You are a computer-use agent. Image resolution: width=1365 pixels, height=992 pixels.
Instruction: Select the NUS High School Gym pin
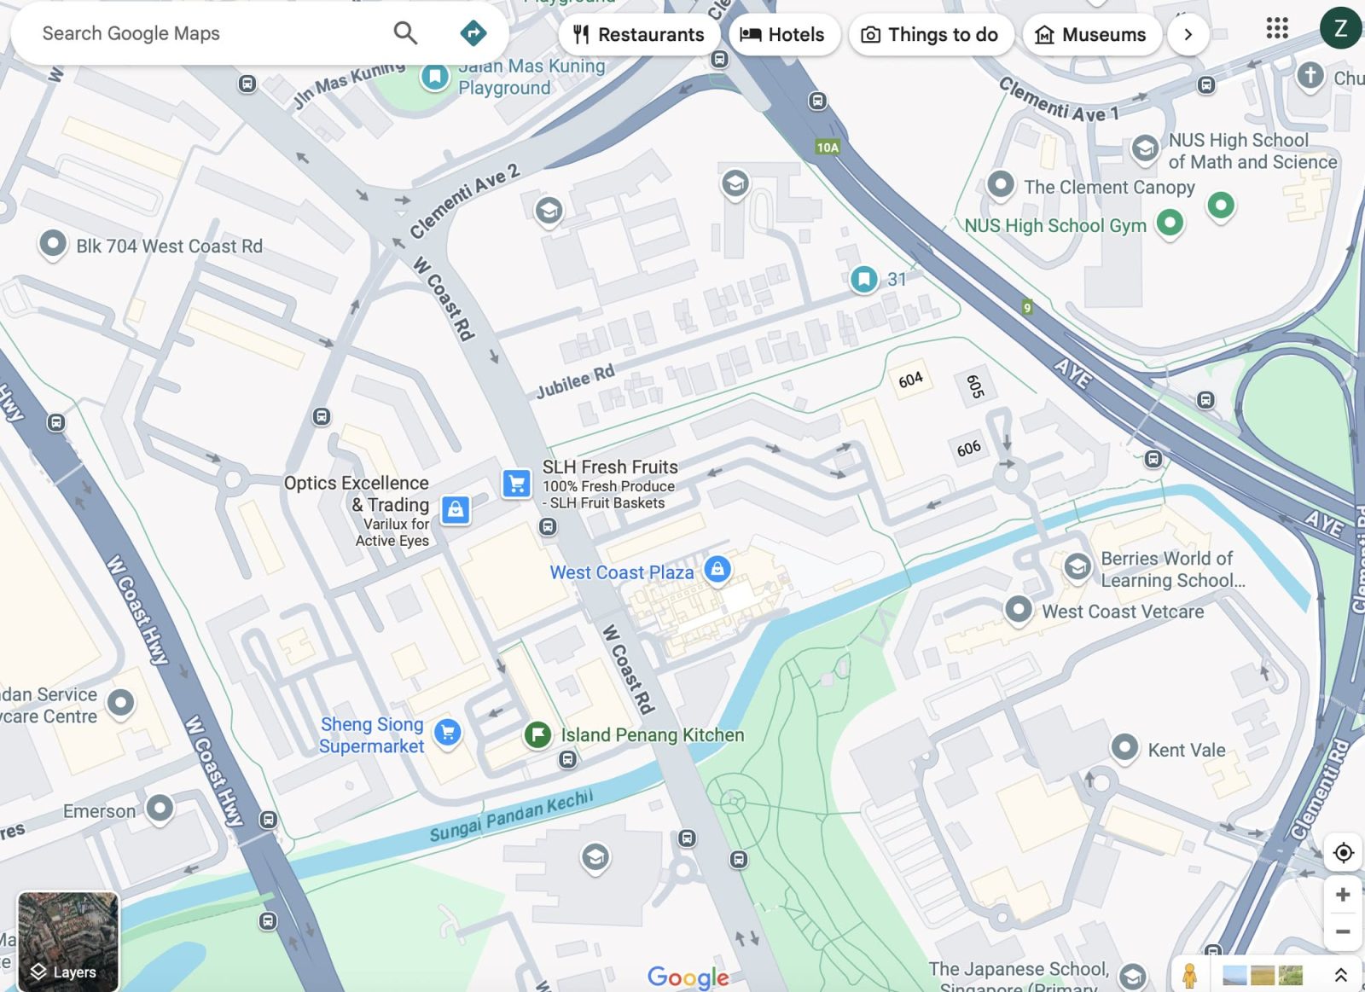pos(1170,223)
